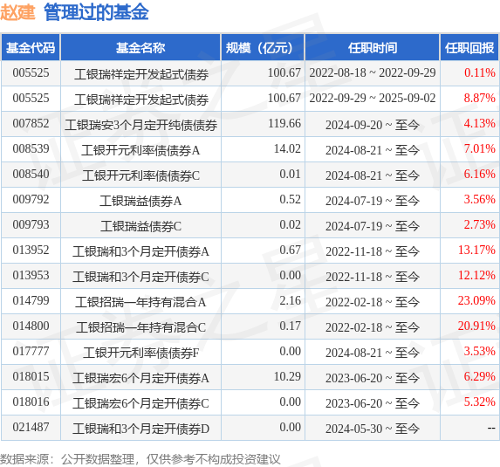Click tenure 2022-08-18 ~ 2022-09-29
Image resolution: width=500 pixels, height=467 pixels.
click(373, 72)
